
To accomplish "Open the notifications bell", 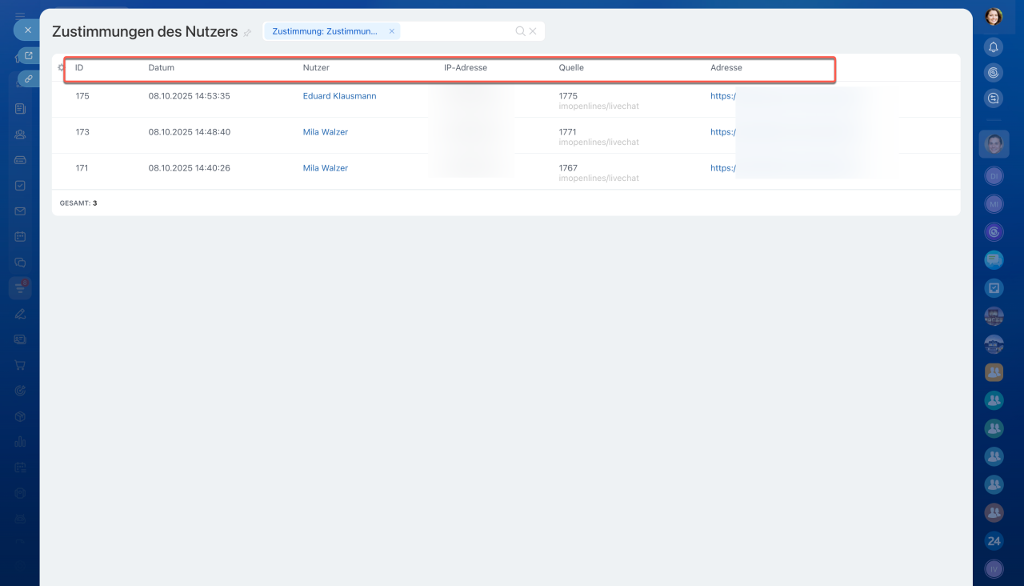I will pos(994,46).
